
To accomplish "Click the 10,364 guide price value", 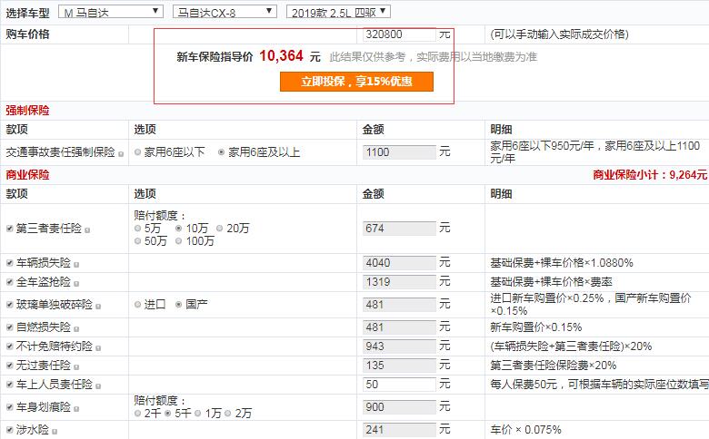I will (281, 56).
